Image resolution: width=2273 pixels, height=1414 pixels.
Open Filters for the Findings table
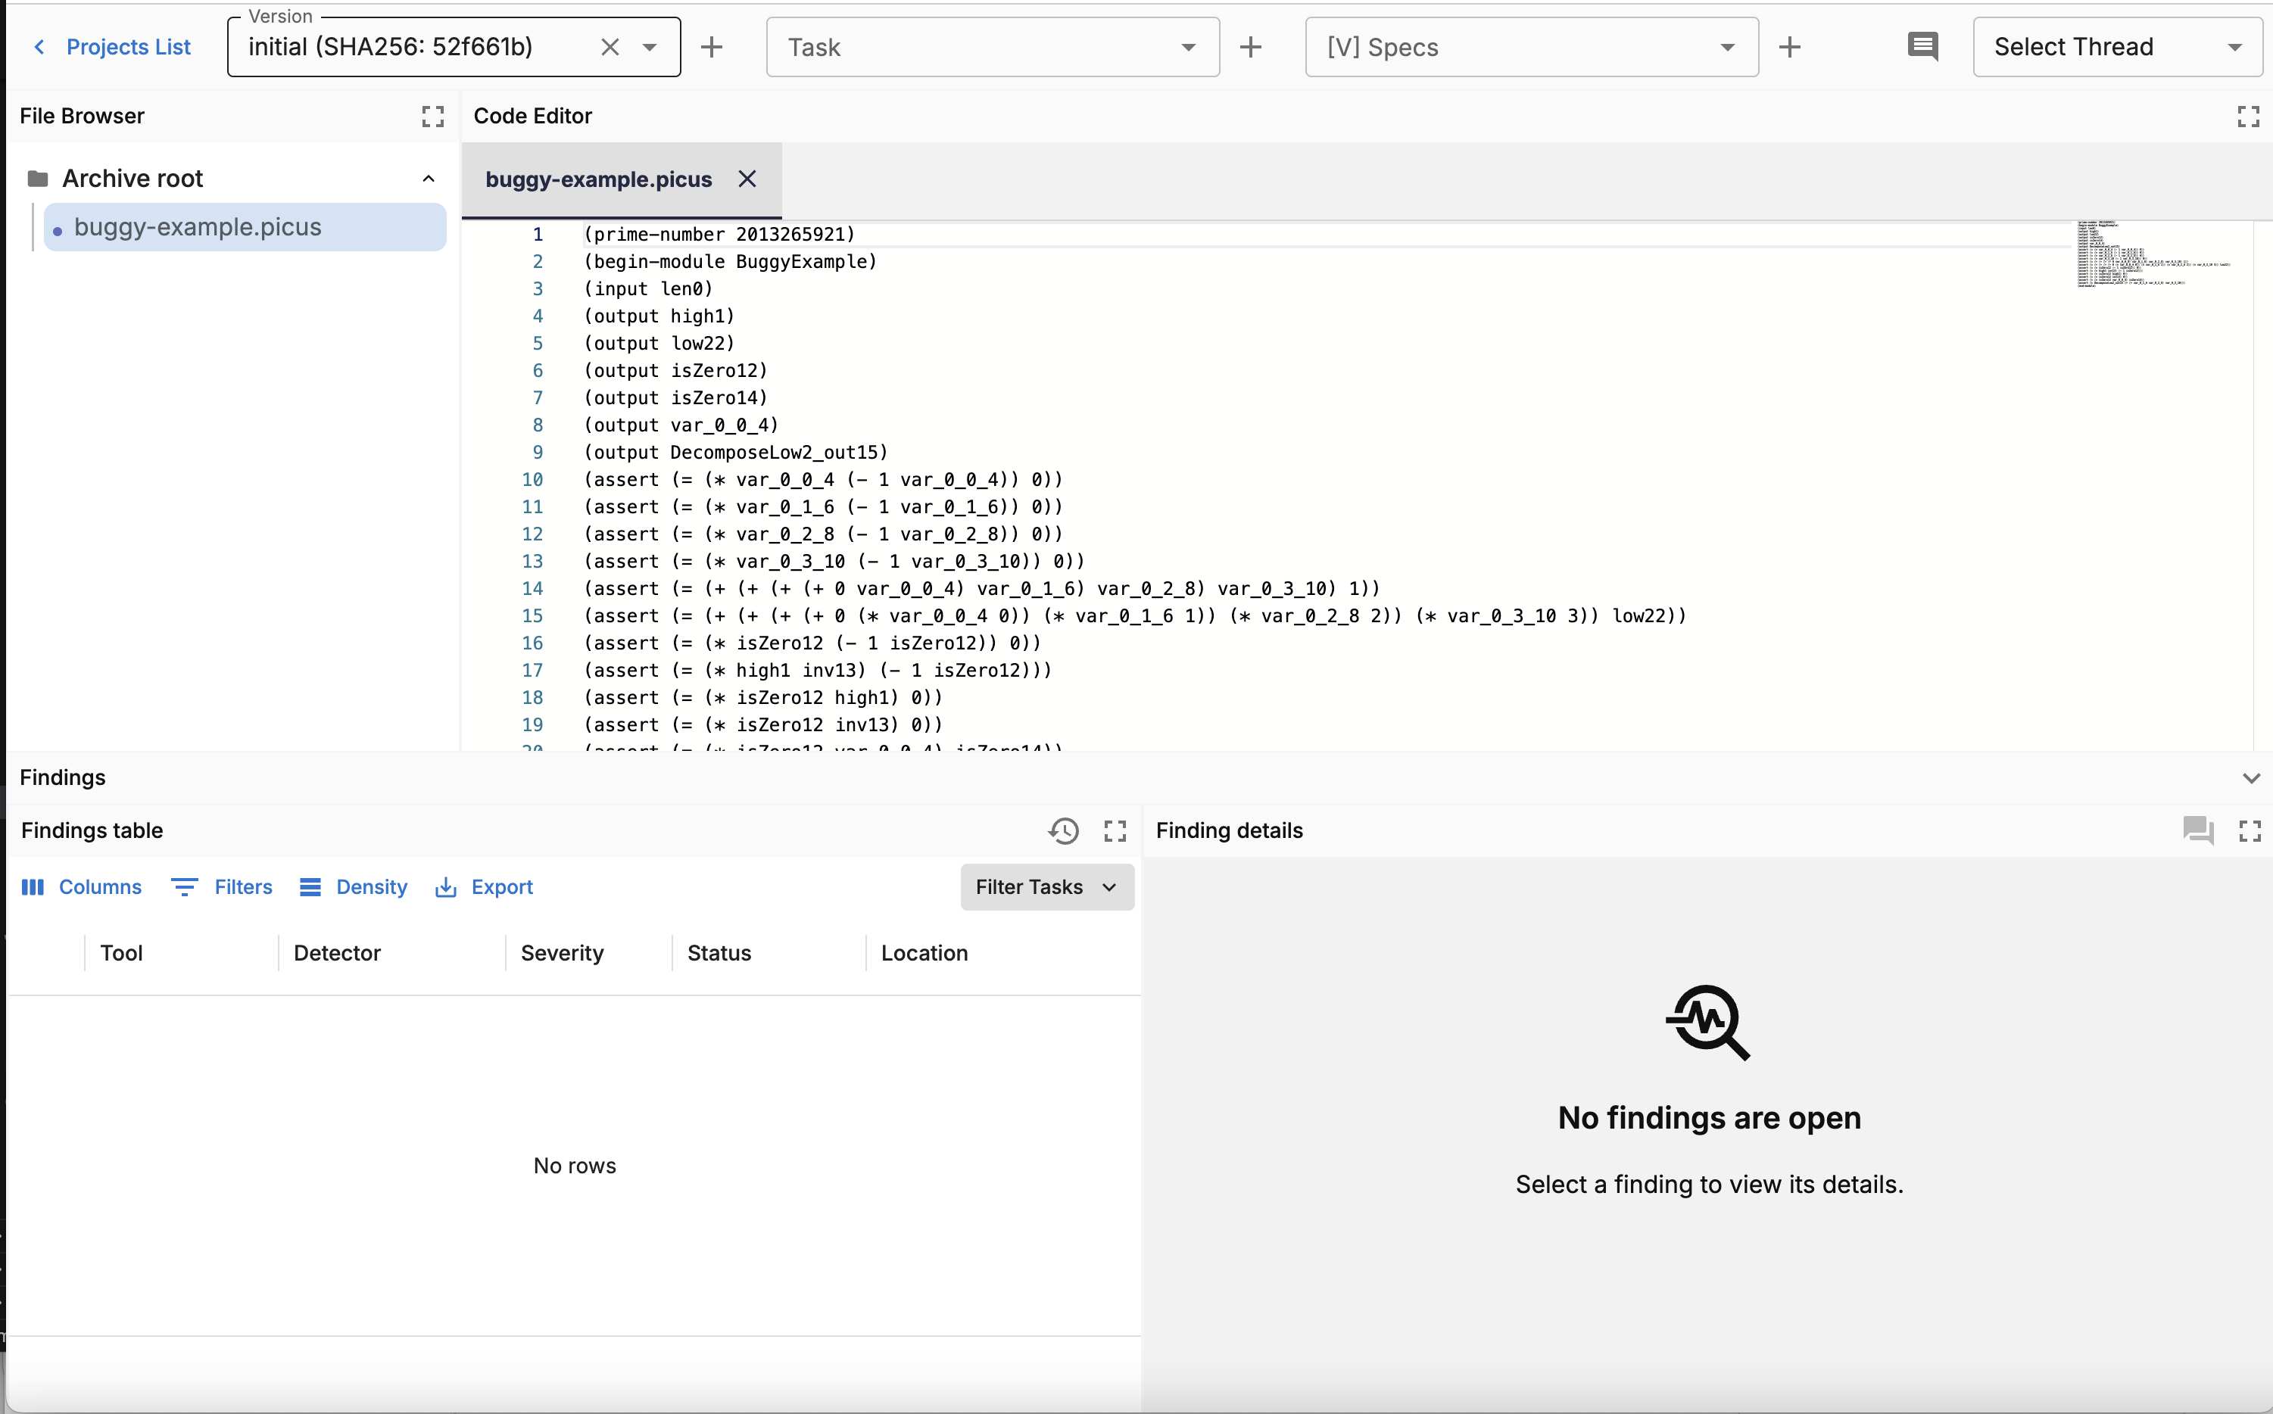[x=222, y=886]
